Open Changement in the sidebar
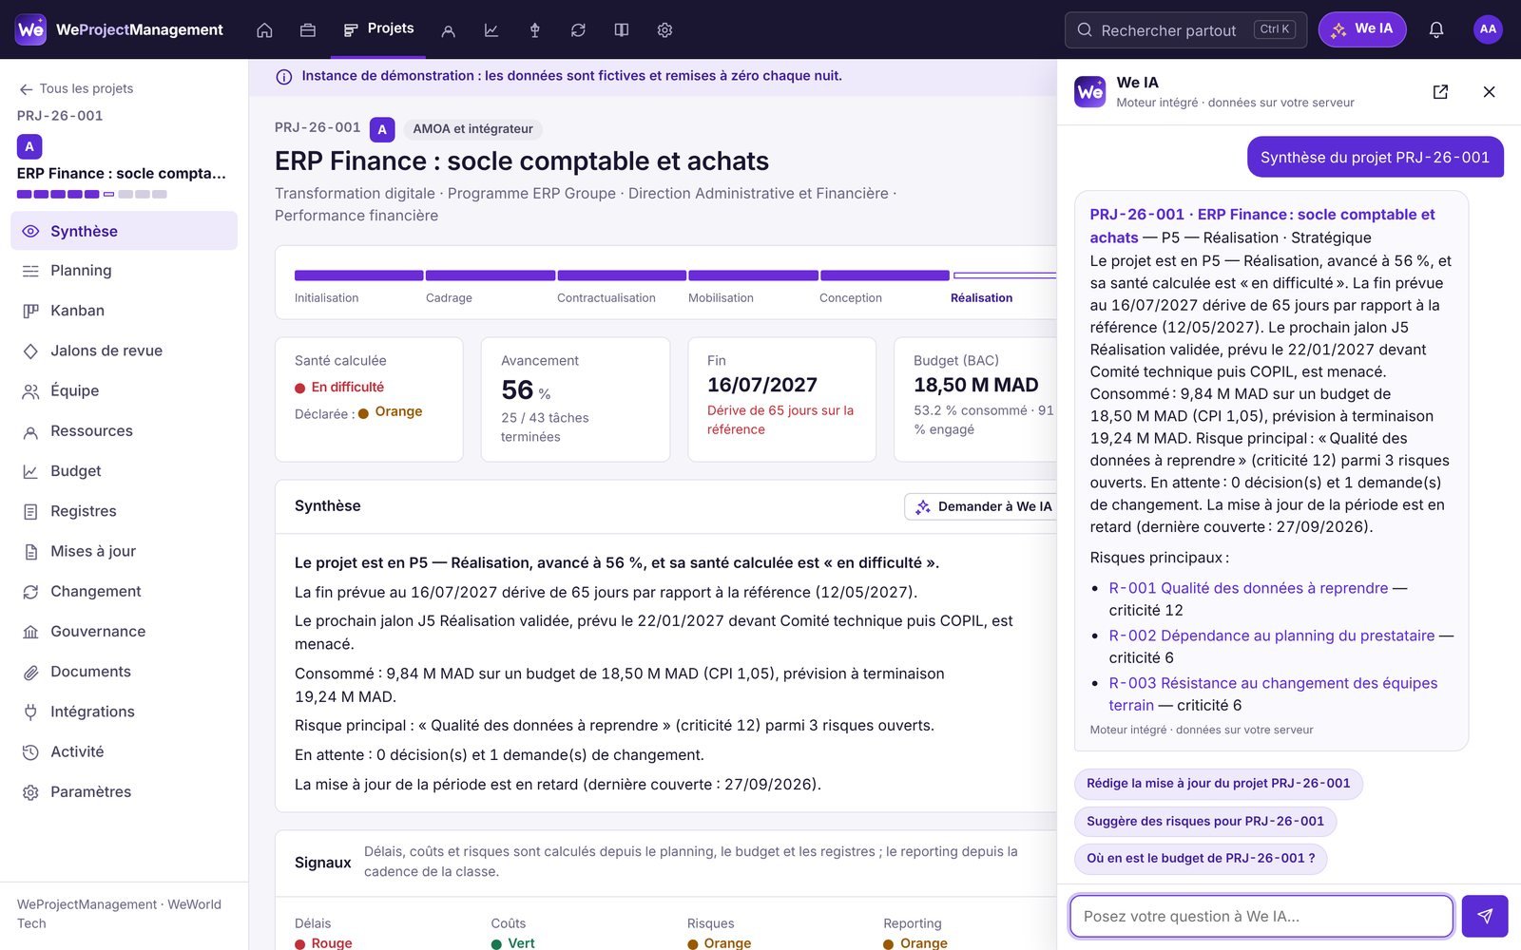Viewport: 1521px width, 950px height. click(124, 591)
